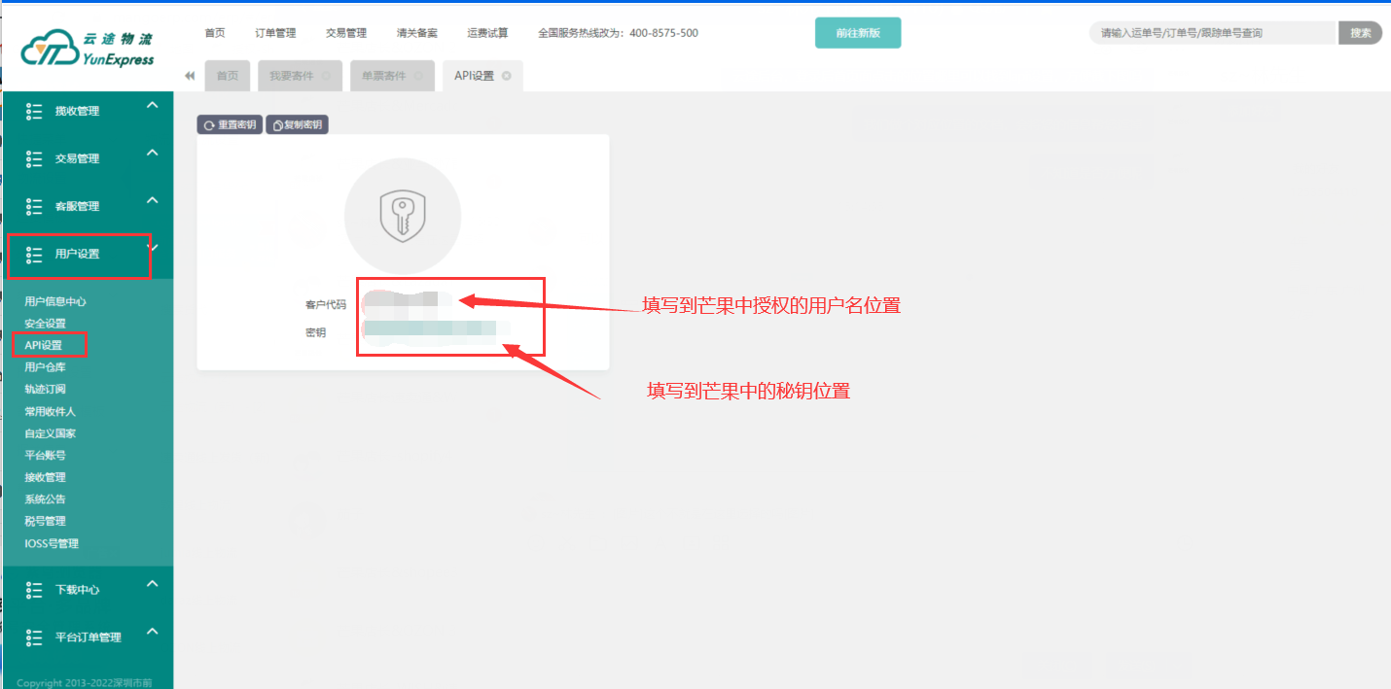Click the 密钥 label

[x=316, y=332]
